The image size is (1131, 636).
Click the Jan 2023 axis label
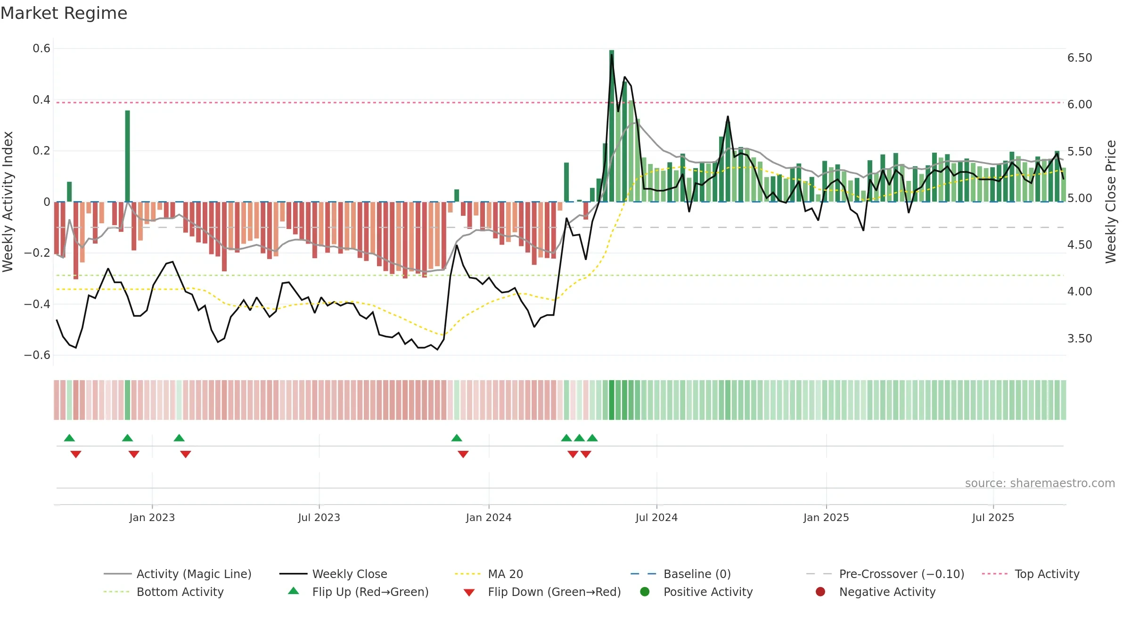click(x=152, y=517)
